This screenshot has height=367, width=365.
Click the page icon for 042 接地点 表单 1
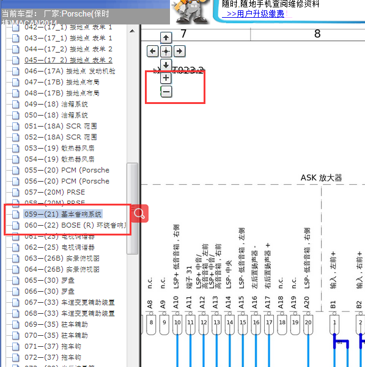16,28
